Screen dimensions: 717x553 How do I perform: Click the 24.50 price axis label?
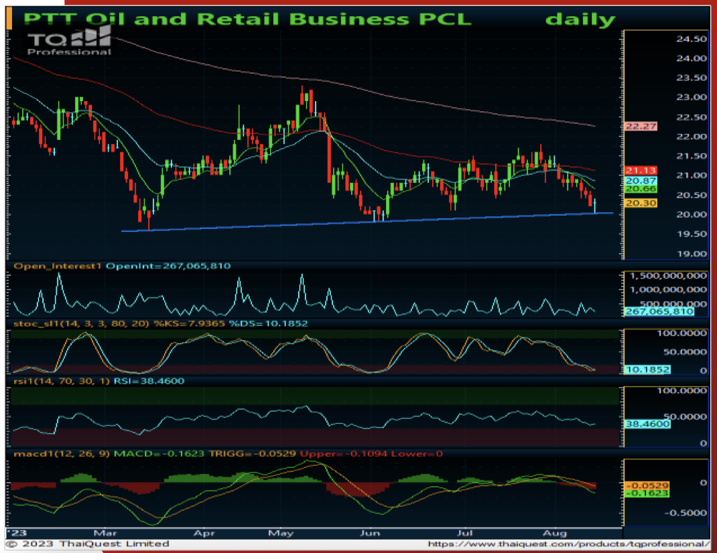[692, 39]
